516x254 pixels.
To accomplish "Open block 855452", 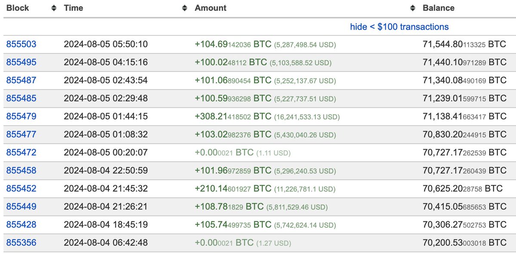I will click(21, 188).
